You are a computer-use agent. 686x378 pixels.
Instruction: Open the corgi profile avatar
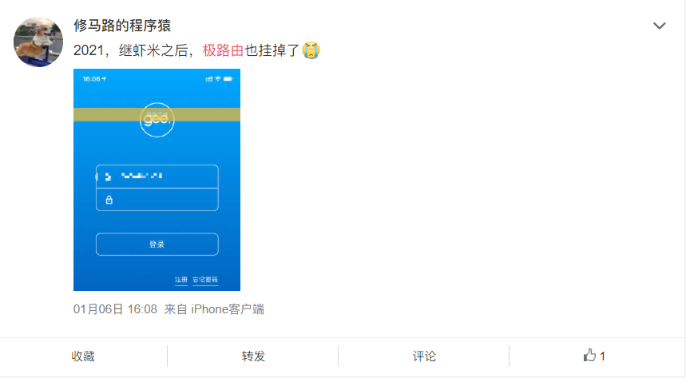coord(38,42)
